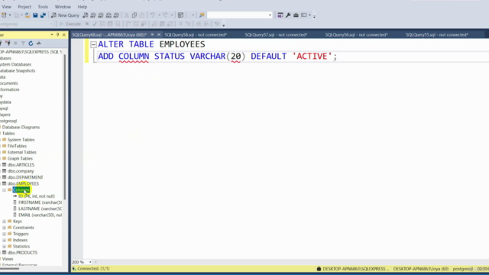This screenshot has height=275, width=489.
Task: Collapse the Columns folder node
Action: [4, 190]
